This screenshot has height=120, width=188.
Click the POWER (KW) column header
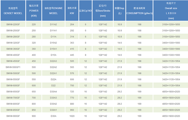coord(34,11)
